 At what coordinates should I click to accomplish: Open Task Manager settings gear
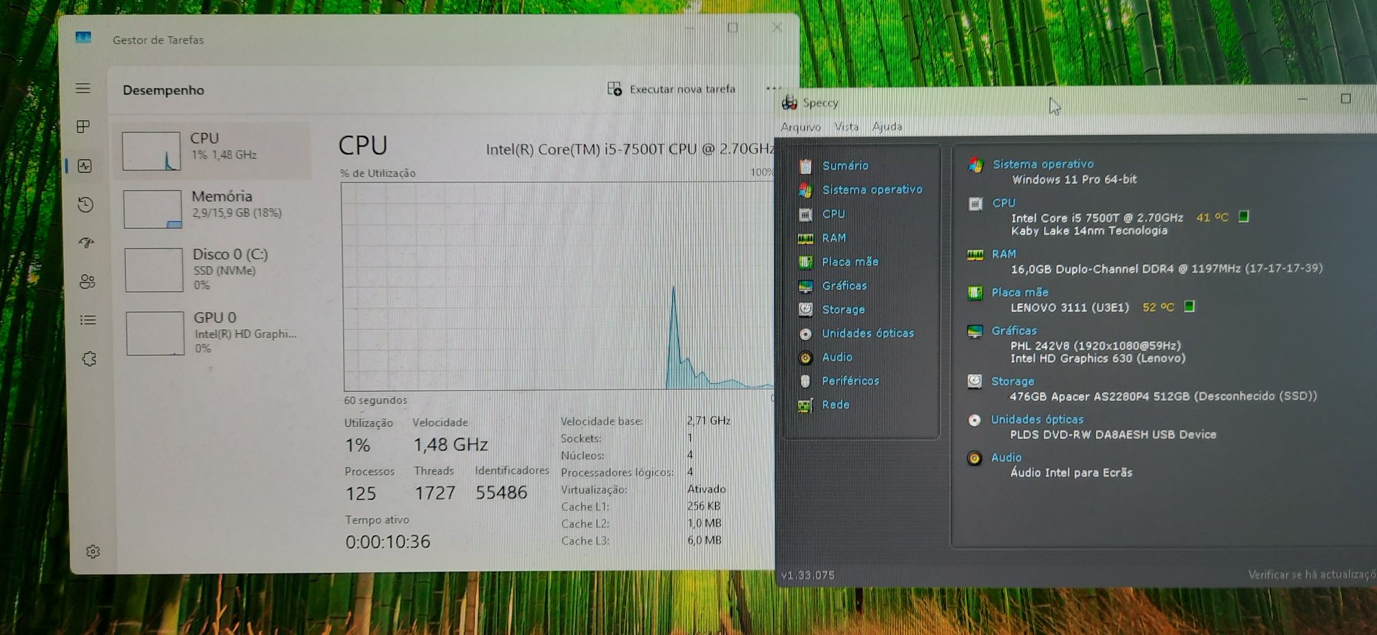tap(93, 552)
